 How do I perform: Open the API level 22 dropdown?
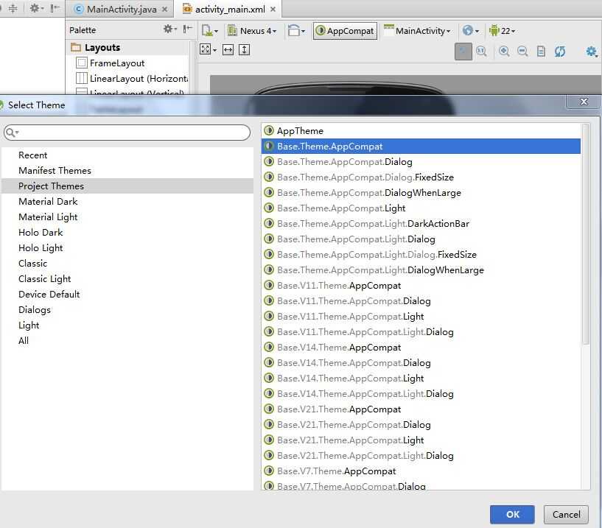click(x=503, y=31)
